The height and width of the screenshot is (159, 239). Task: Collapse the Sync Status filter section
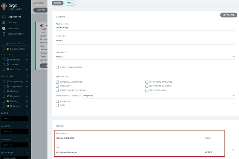[x=27, y=54]
